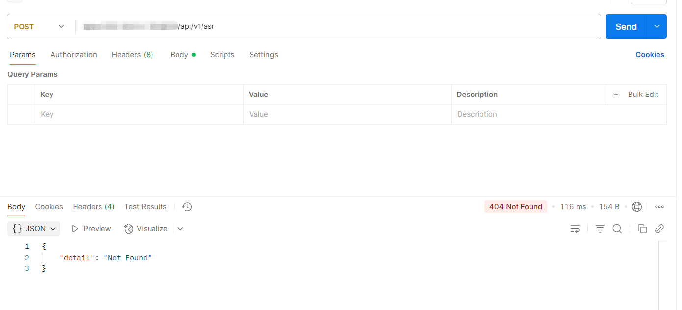
Task: Switch to the Scripts tab
Action: (x=222, y=55)
